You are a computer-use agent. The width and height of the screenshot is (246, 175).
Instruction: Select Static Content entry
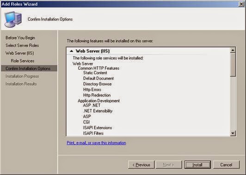pos(95,73)
